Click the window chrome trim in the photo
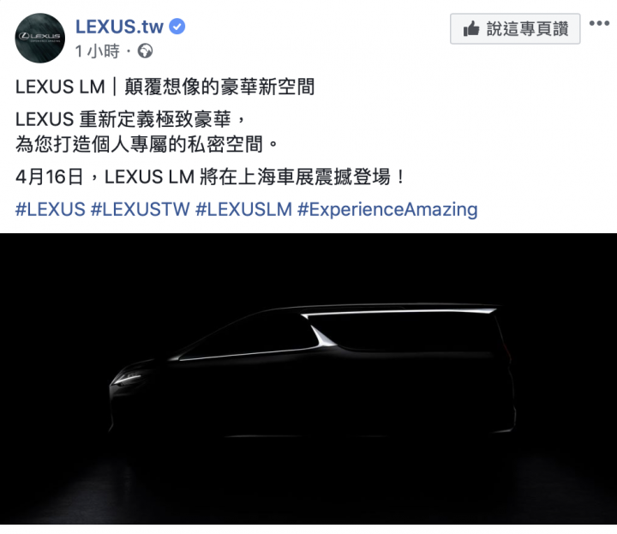This screenshot has width=617, height=534. (x=248, y=352)
